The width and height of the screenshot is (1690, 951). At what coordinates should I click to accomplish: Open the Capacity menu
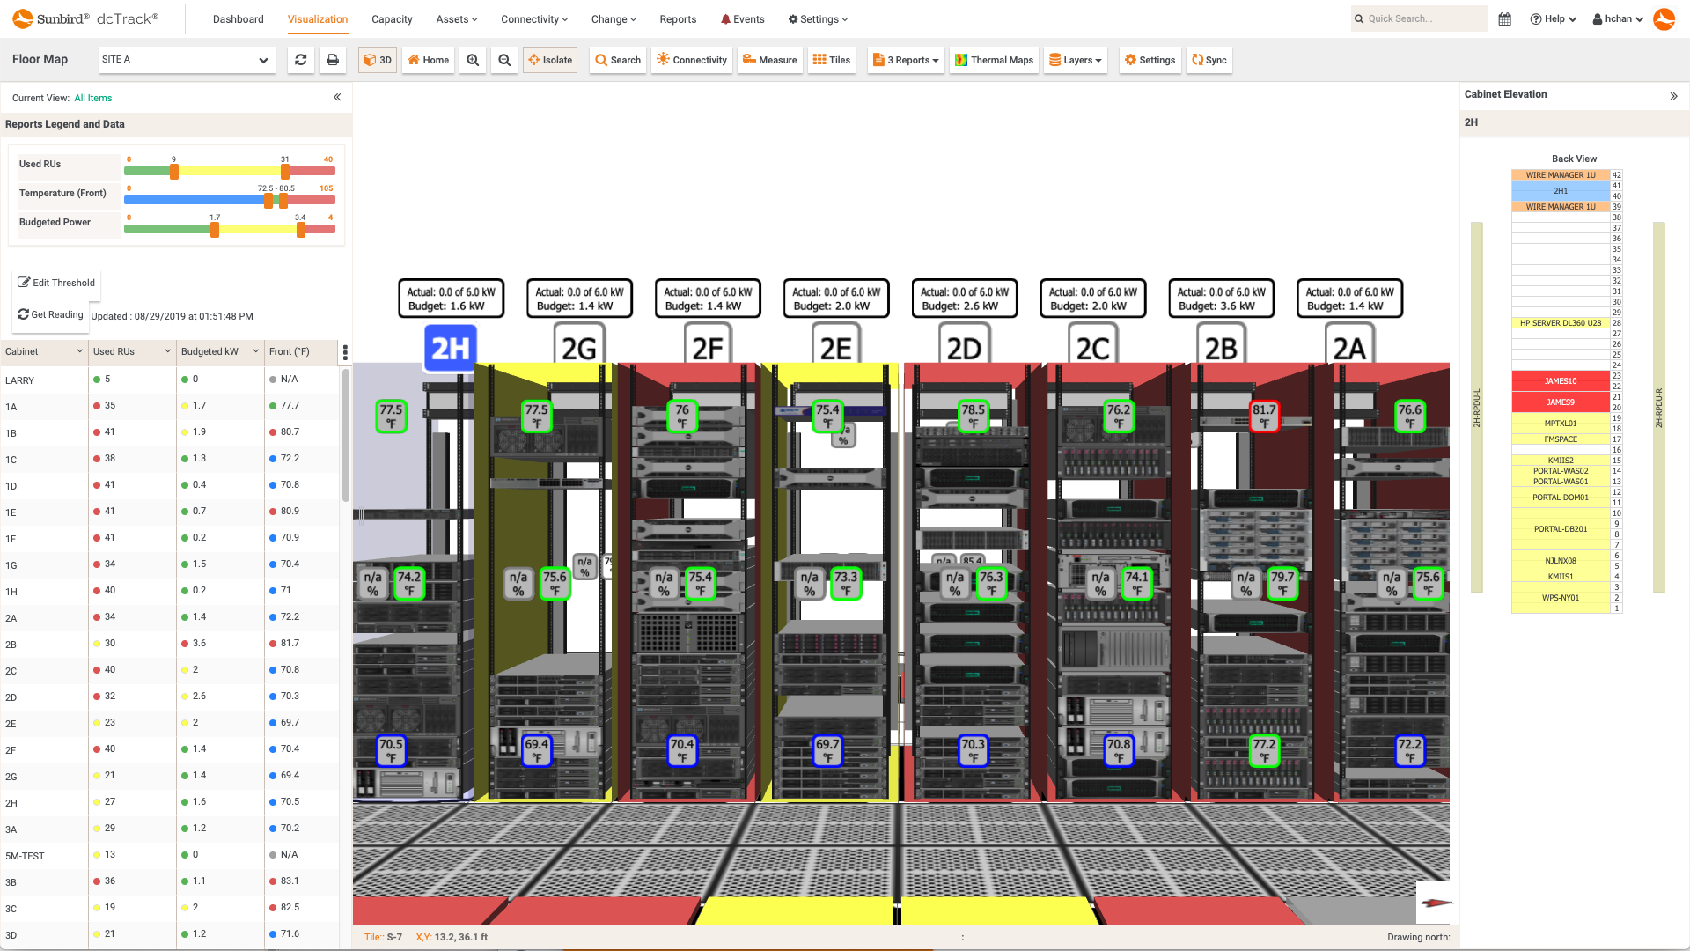[392, 18]
